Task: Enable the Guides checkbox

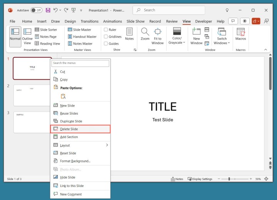Action: pos(106,43)
